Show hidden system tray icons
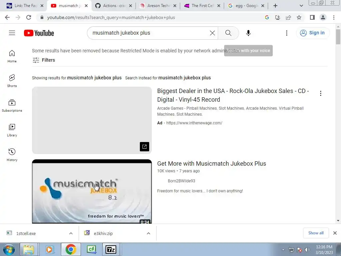This screenshot has width=341, height=256. point(283,250)
